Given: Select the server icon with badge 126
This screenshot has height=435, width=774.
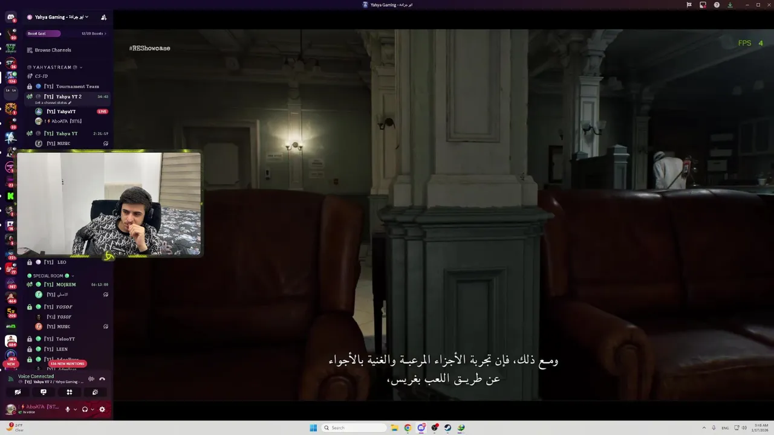Looking at the screenshot, I should coord(11,77).
